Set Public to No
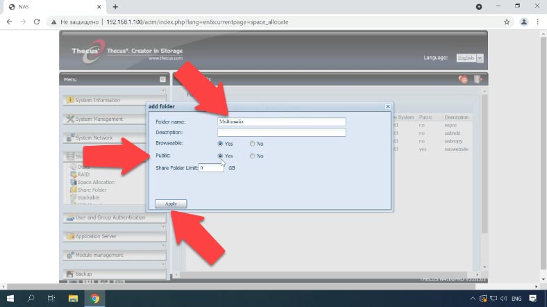The image size is (547, 307). point(252,156)
